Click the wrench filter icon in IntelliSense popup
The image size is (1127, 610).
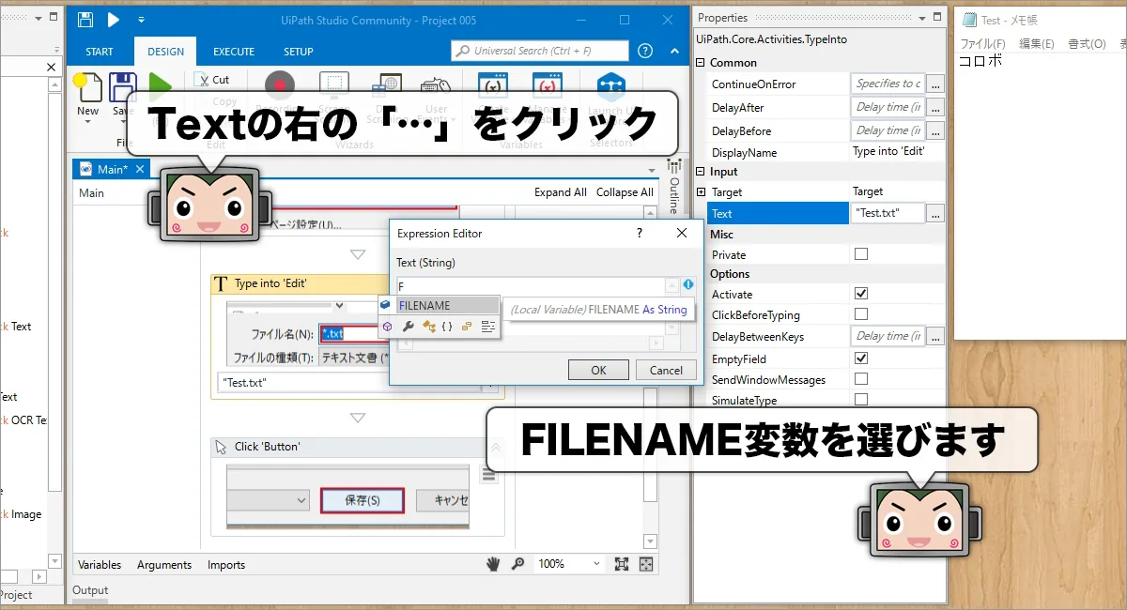point(408,326)
